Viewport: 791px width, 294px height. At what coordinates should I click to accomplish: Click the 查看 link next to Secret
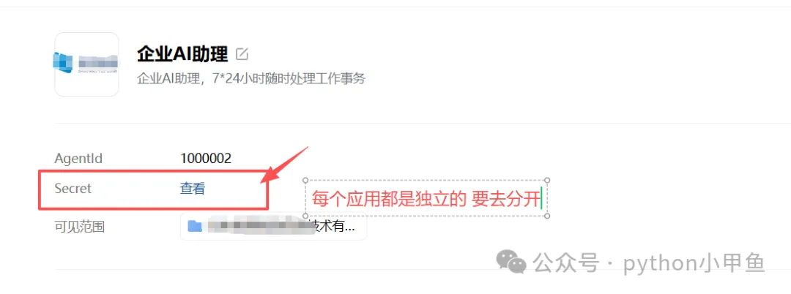coord(192,189)
